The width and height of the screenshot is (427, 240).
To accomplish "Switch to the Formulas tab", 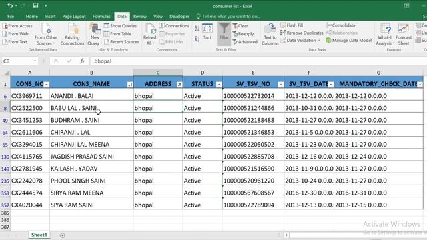I will [x=101, y=16].
